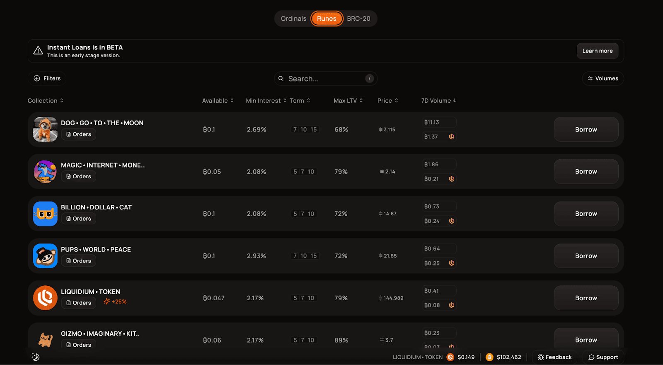663x365 pixels.
Task: Borrow against MAGIC•INTERNET•MONE..
Action: pyautogui.click(x=586, y=171)
